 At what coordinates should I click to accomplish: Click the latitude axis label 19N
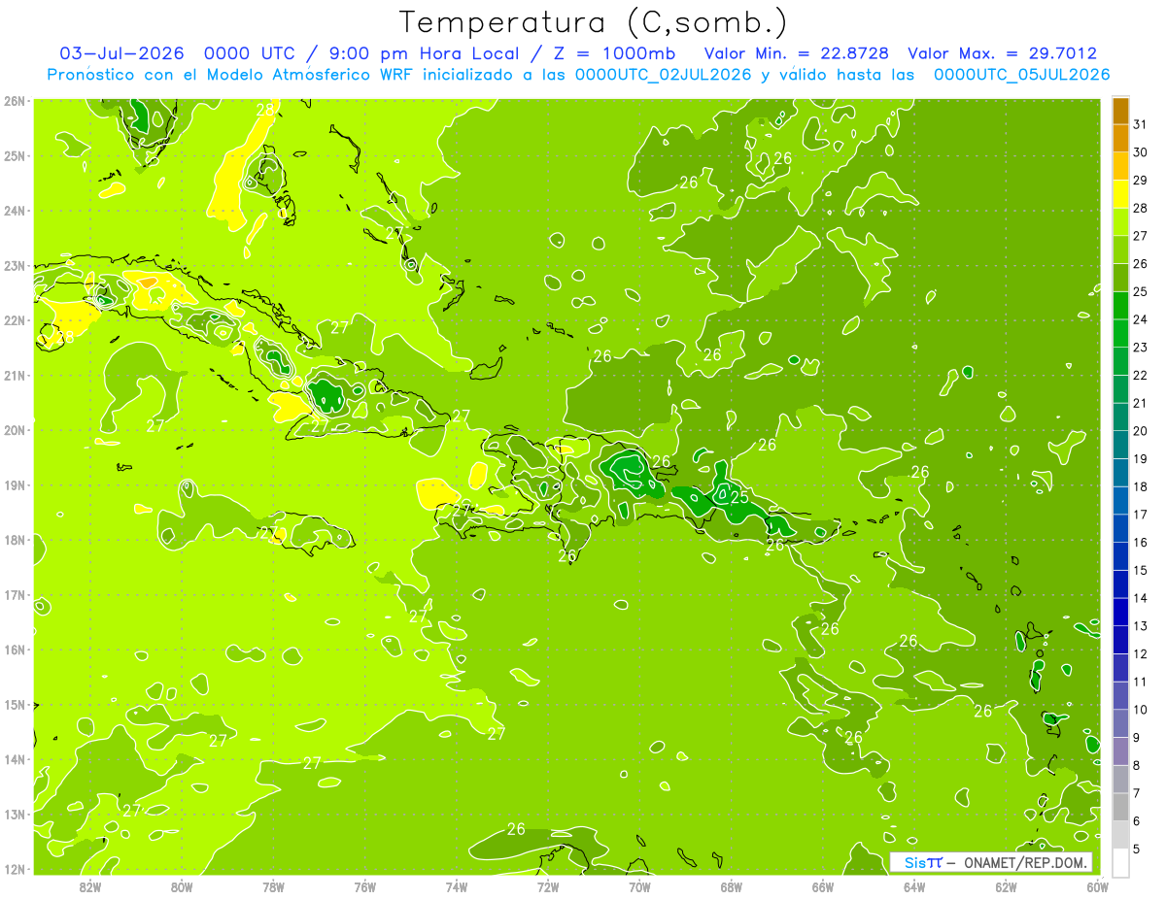tap(15, 485)
